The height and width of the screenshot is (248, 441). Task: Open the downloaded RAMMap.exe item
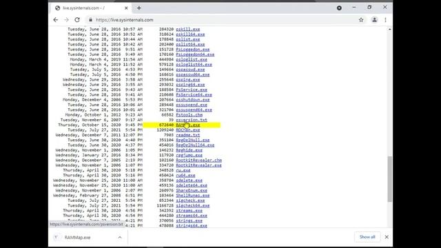point(77,237)
